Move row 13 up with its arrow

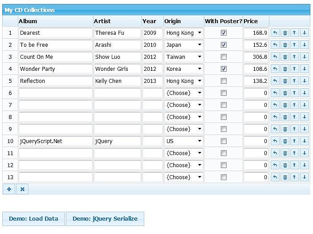click(295, 177)
